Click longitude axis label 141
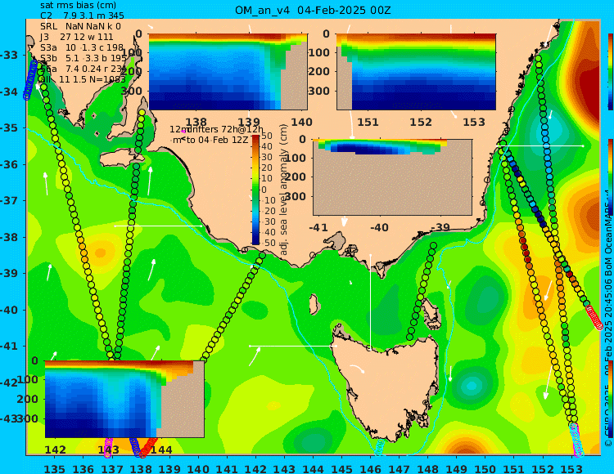Viewport: 614px width, 474px height. tap(227, 468)
